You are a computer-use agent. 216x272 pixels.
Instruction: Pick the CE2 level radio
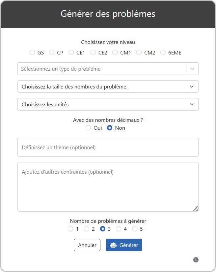93,52
